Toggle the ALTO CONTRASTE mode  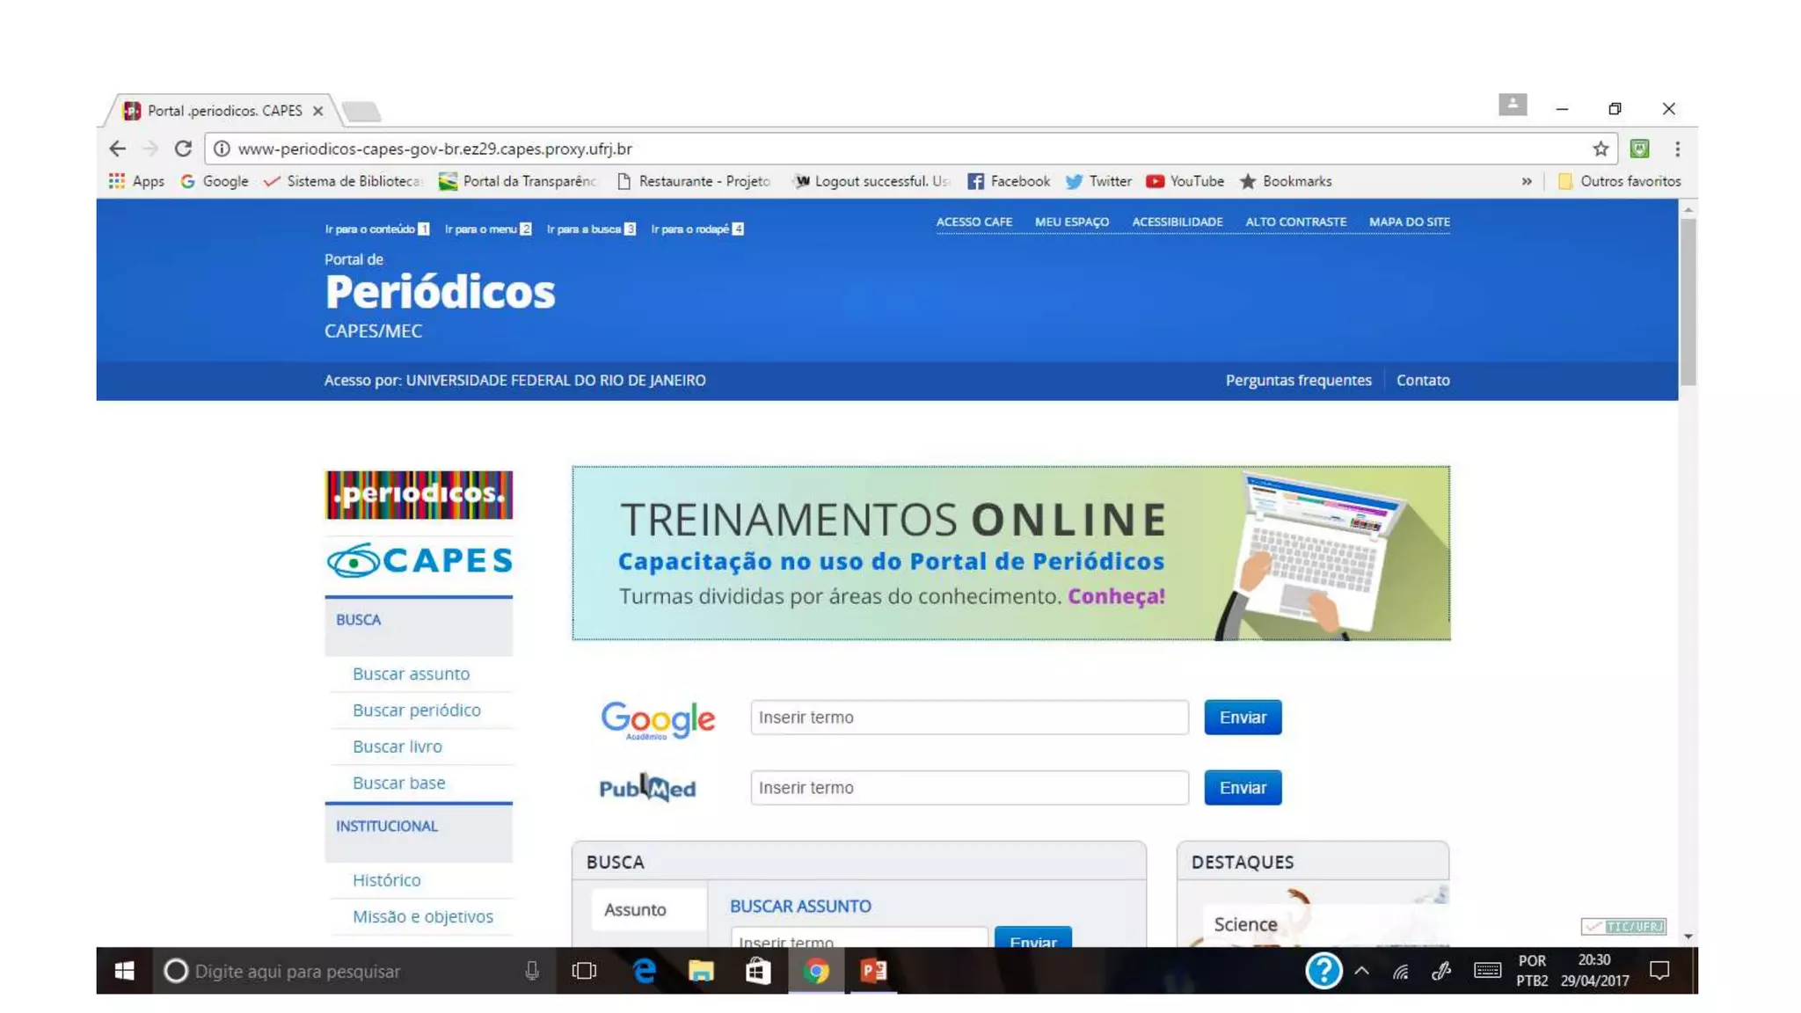pos(1295,222)
